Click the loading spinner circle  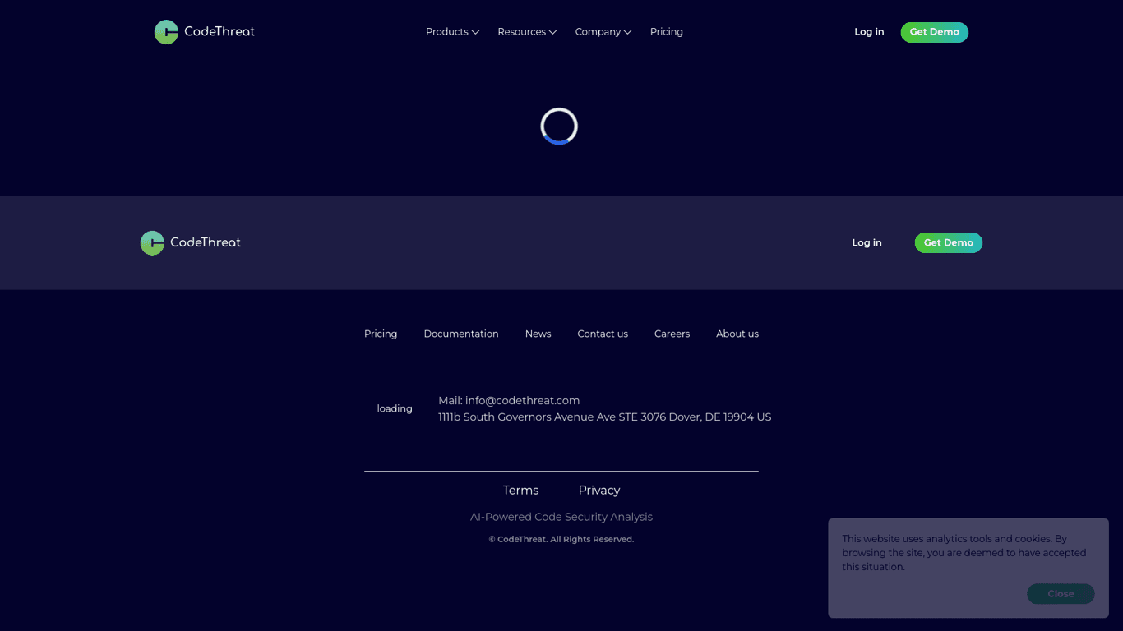559,127
